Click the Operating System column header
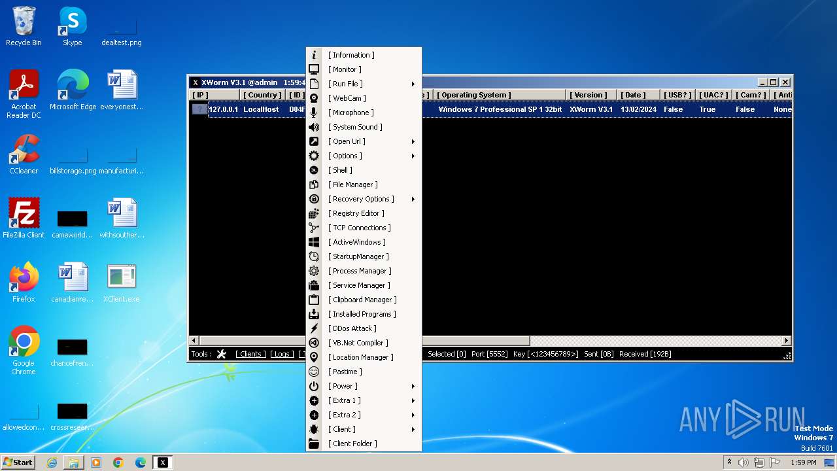The image size is (837, 471). (x=499, y=95)
